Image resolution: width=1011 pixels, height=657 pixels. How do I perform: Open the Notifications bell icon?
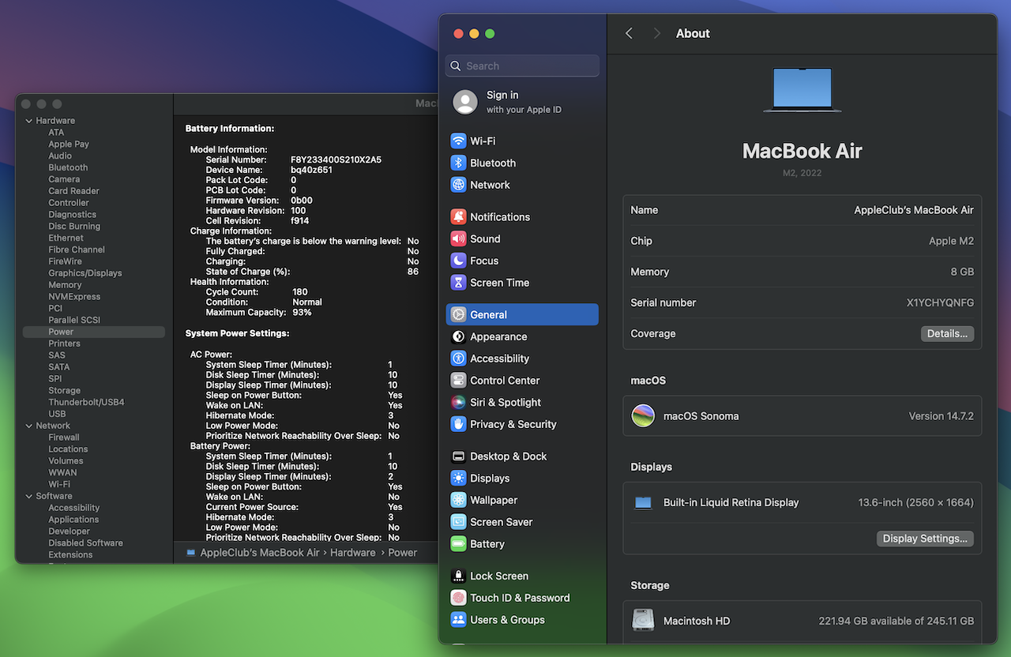458,216
